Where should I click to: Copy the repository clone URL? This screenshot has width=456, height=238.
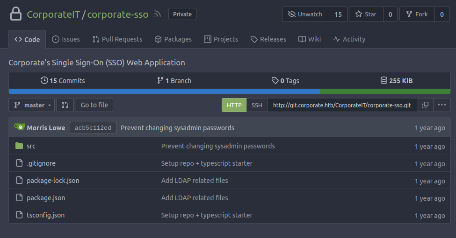pyautogui.click(x=425, y=105)
